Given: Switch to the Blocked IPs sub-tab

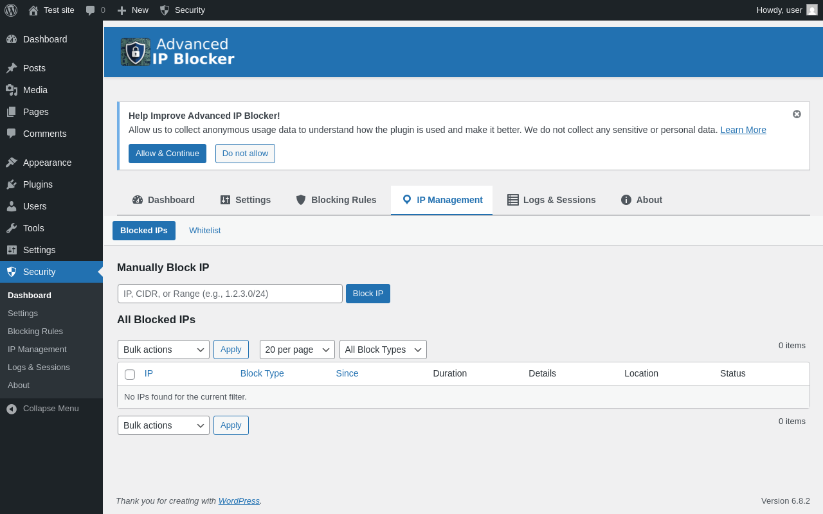Looking at the screenshot, I should [x=144, y=231].
